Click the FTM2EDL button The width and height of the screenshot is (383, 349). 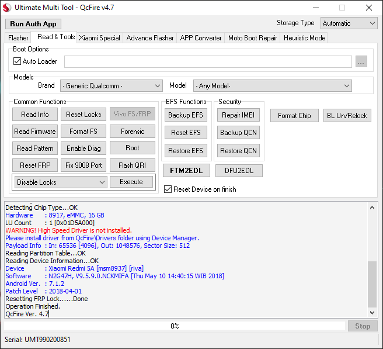coord(185,171)
